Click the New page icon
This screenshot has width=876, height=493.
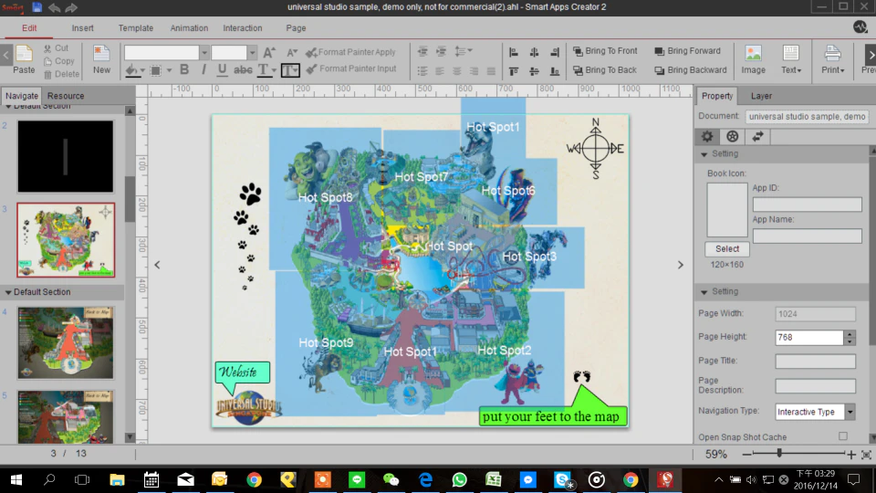(x=101, y=60)
